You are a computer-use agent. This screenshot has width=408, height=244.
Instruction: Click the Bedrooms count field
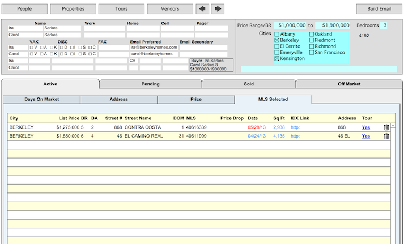coord(385,25)
